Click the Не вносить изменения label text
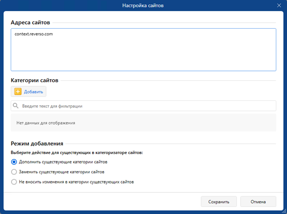This screenshot has width=287, height=214. point(76,182)
